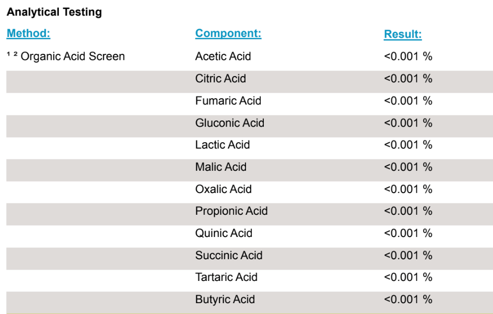
Task: Click the Result column header link
Action: 402,35
